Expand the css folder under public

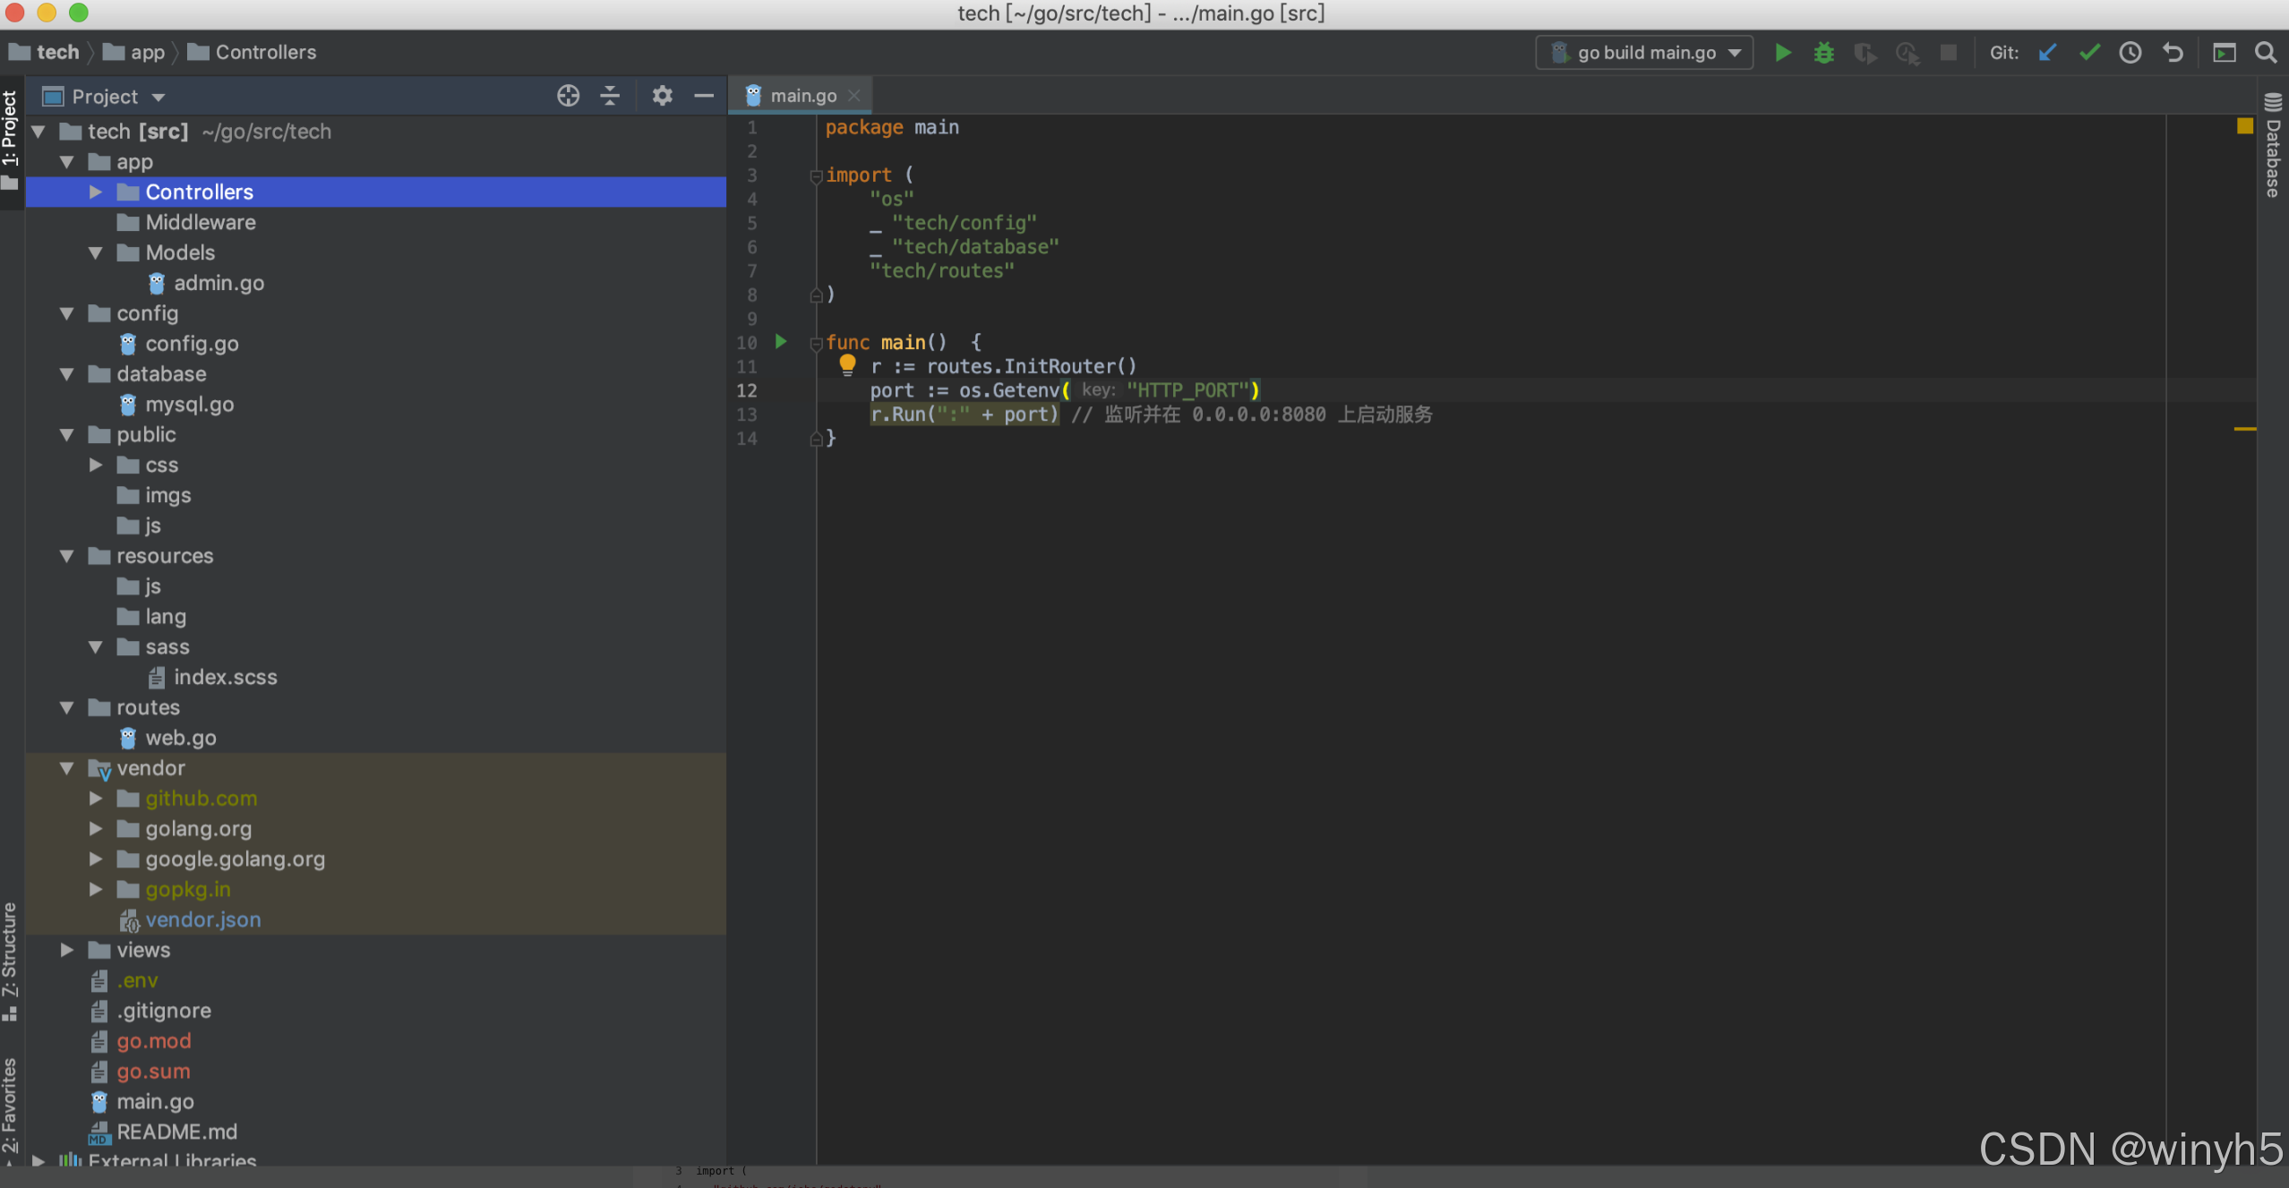96,465
